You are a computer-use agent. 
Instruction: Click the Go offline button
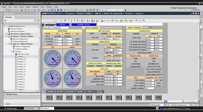pyautogui.click(x=79, y=10)
